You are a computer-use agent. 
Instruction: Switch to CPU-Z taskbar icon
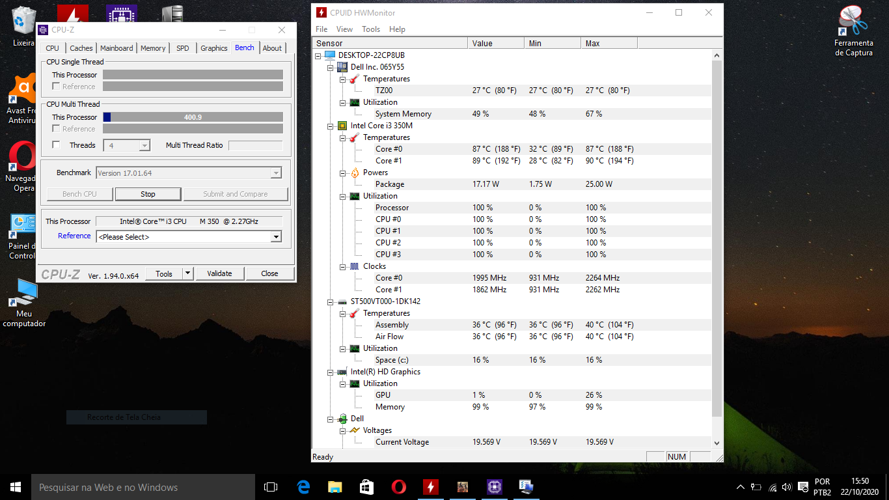pyautogui.click(x=494, y=487)
